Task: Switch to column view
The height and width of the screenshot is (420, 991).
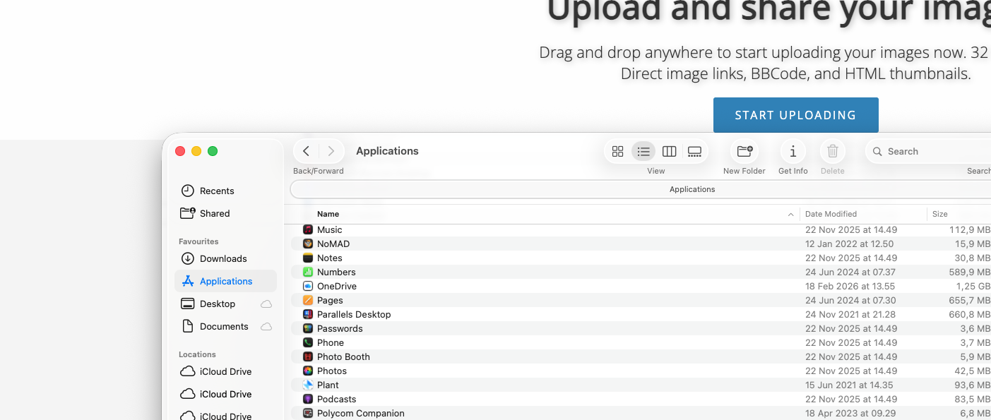Action: pos(669,151)
